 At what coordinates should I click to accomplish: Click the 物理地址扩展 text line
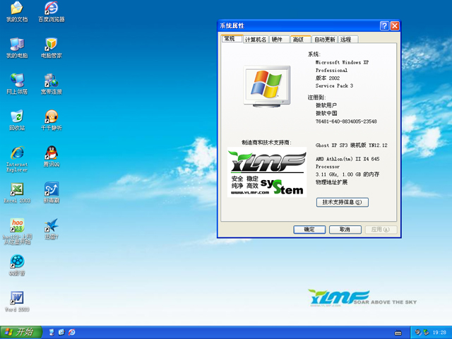331,182
